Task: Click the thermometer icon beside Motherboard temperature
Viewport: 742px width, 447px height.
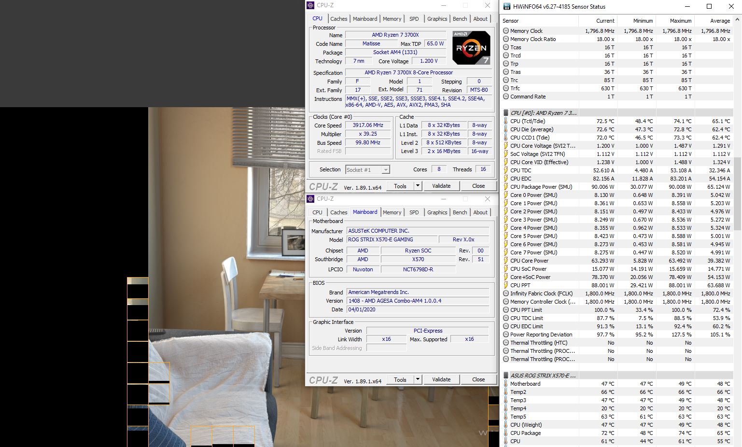Action: click(x=506, y=384)
